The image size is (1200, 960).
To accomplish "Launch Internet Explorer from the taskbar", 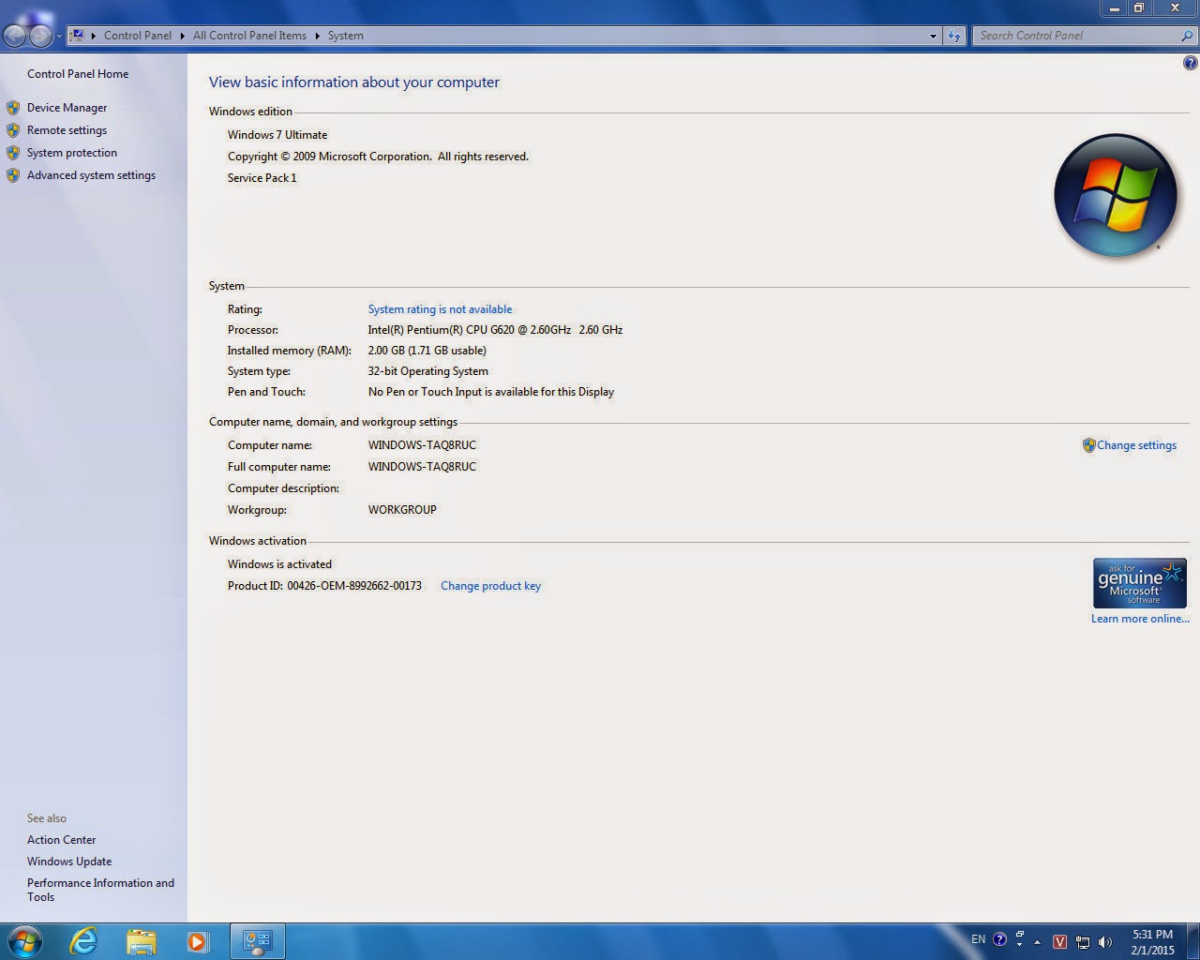I will click(x=83, y=941).
